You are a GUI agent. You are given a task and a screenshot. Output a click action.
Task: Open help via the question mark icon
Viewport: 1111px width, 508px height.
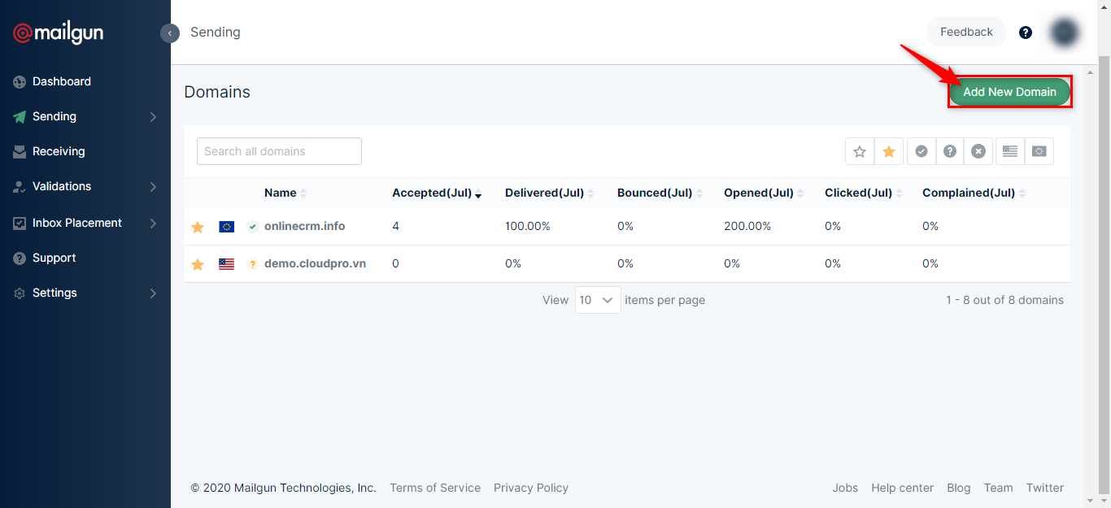[1025, 32]
